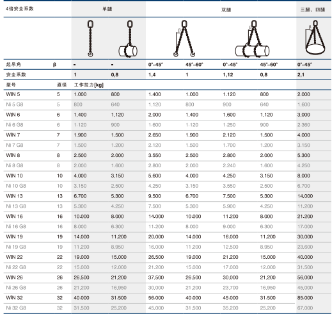Select the value 37.500 in WIN 26 row
332x314 pixels.
coord(156,277)
